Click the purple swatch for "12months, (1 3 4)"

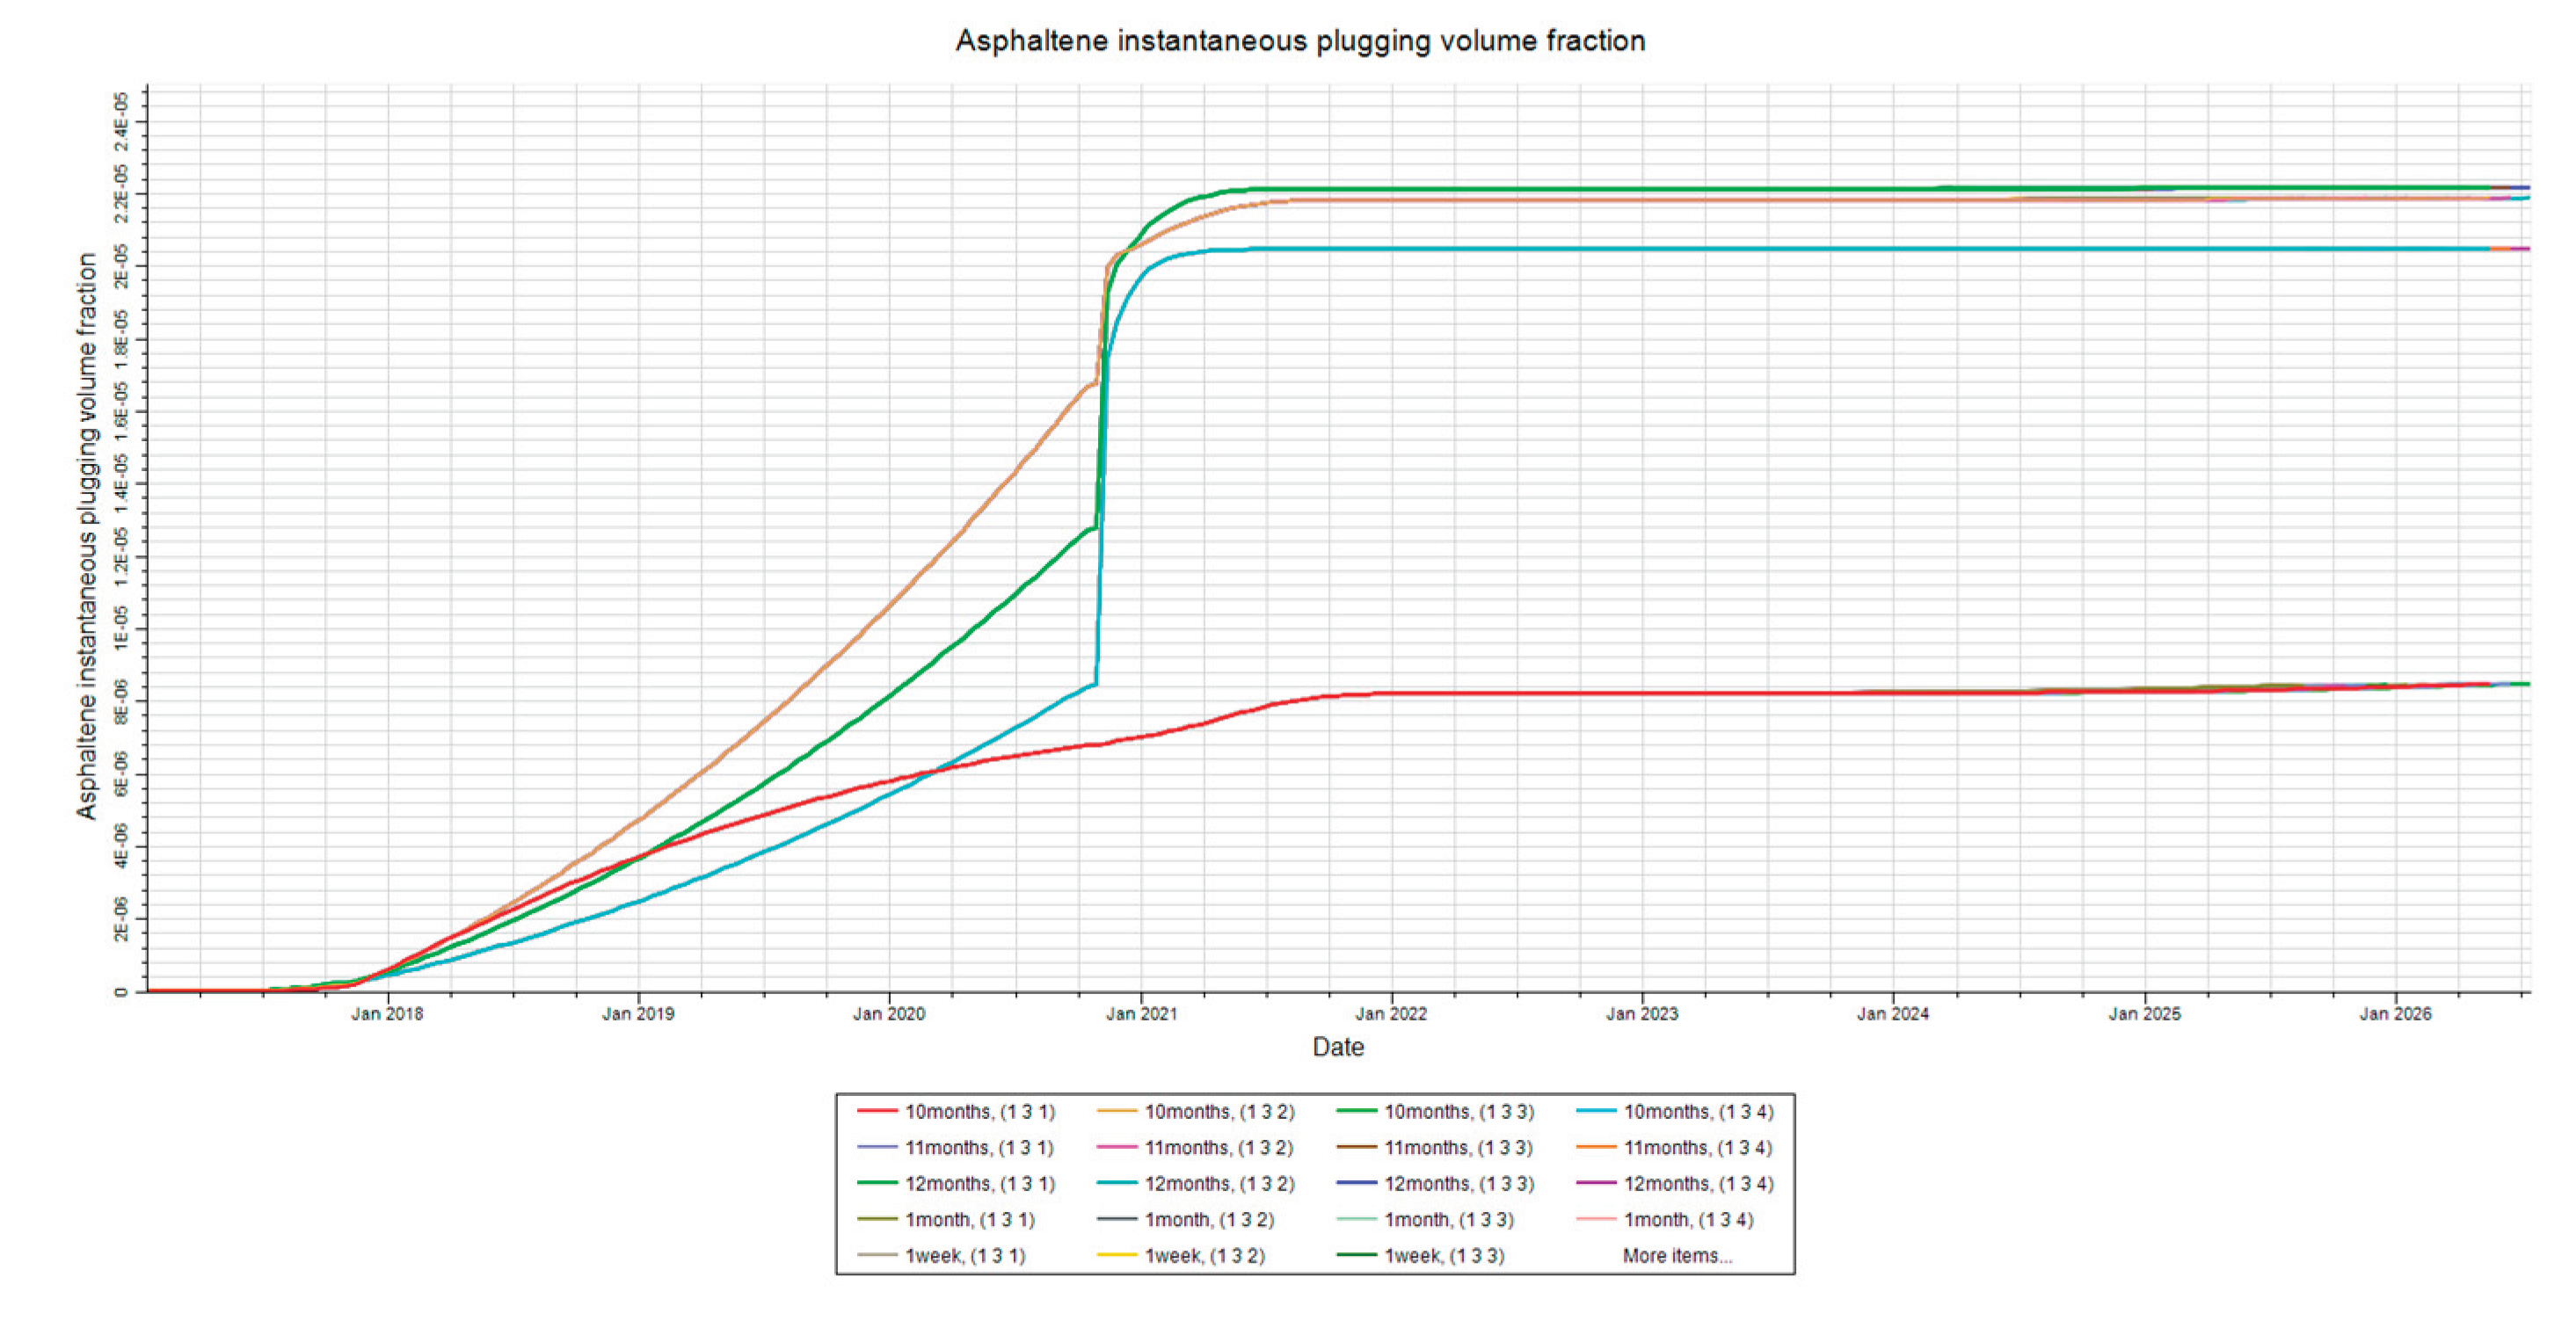tap(1595, 1183)
